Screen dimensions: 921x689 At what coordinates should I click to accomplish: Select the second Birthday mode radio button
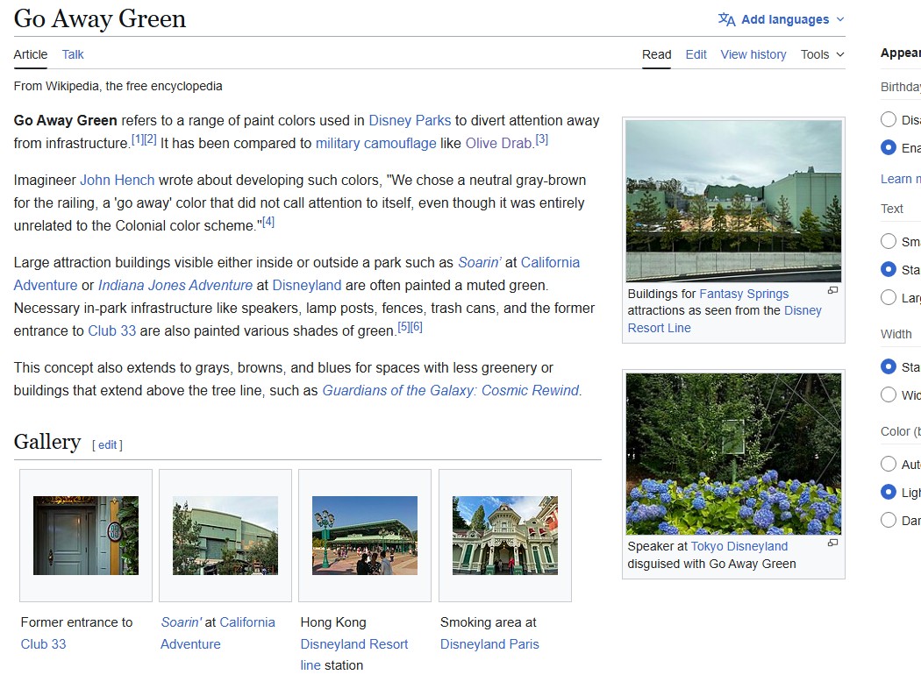click(889, 148)
